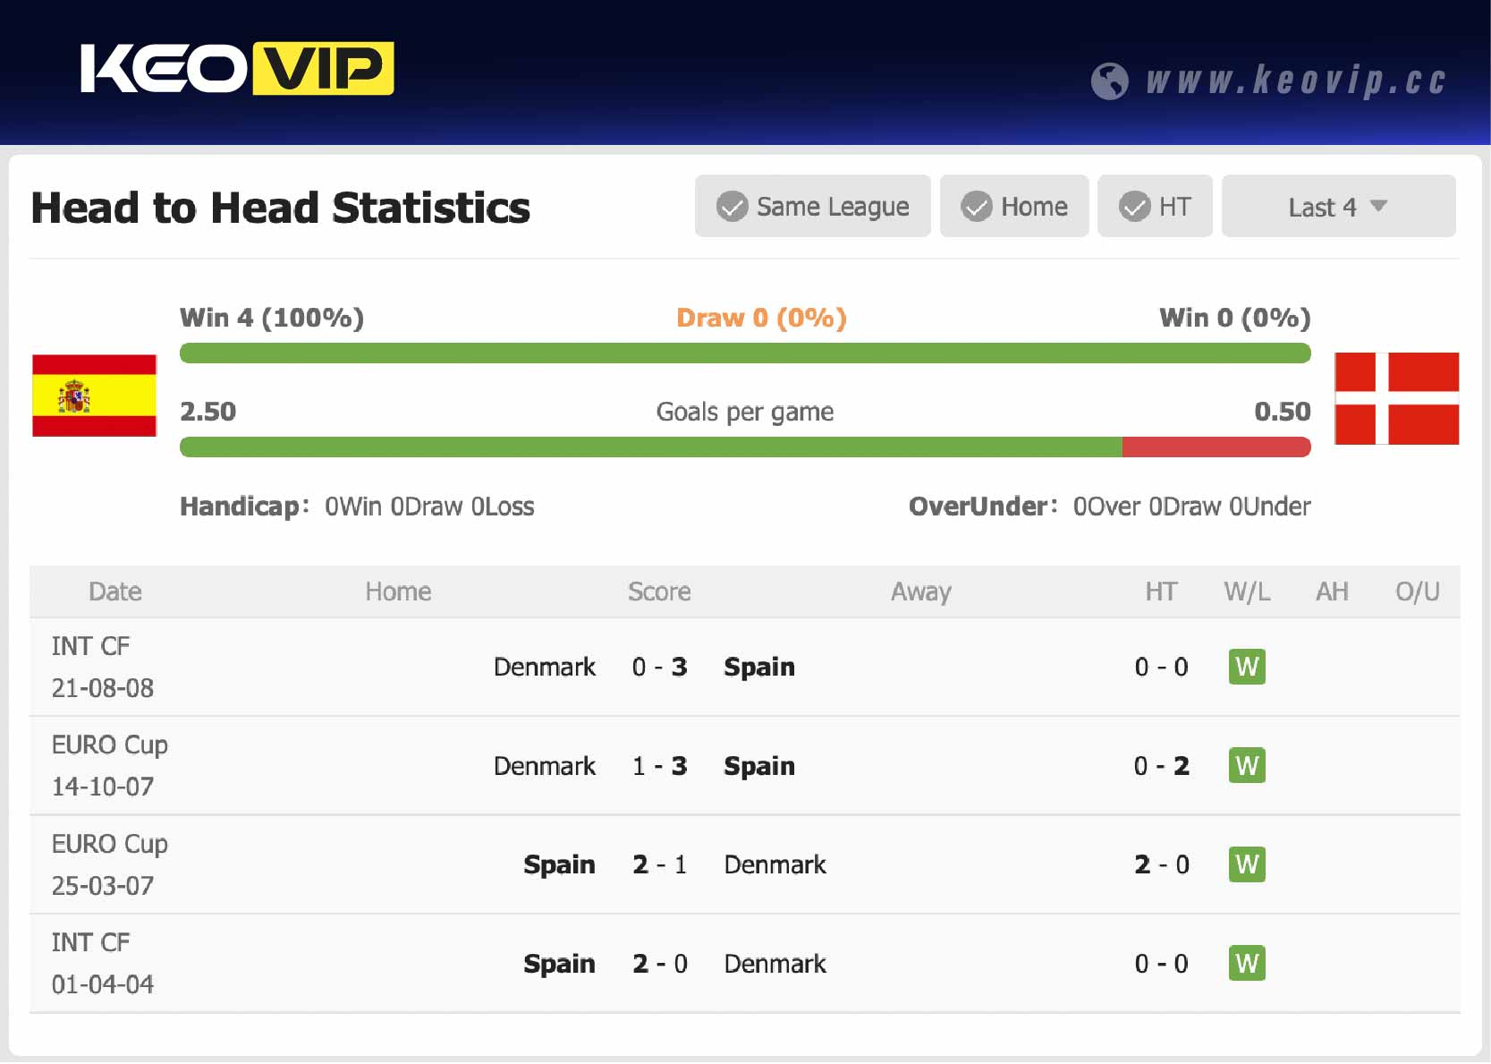Click the red segment of goals bar
This screenshot has width=1491, height=1064.
coord(1216,447)
